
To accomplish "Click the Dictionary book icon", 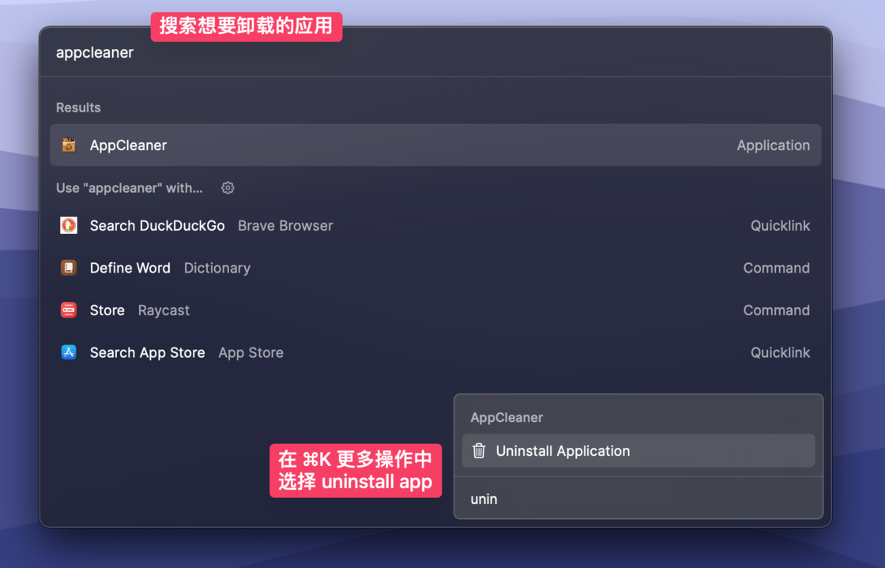I will tap(69, 268).
